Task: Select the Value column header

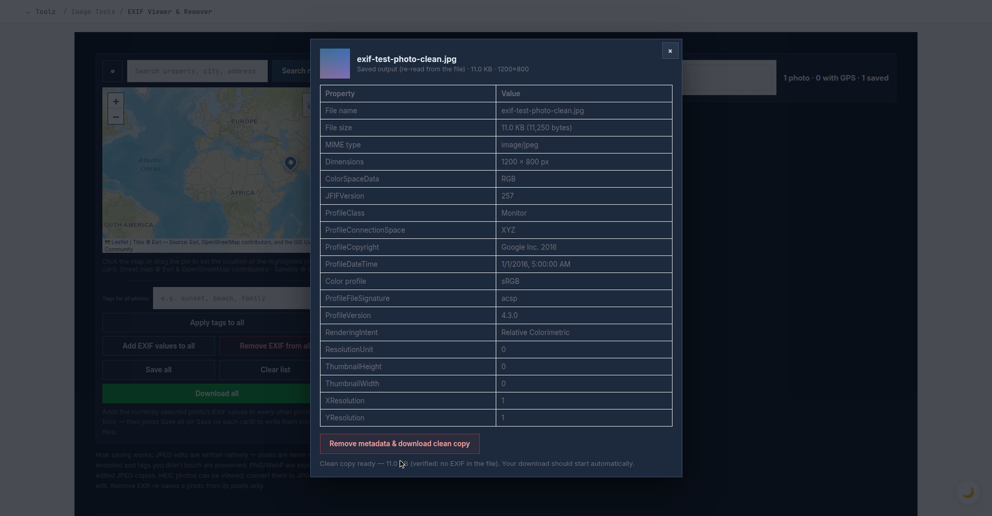Action: point(584,94)
